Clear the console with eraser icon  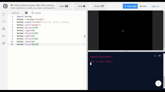click(160, 56)
